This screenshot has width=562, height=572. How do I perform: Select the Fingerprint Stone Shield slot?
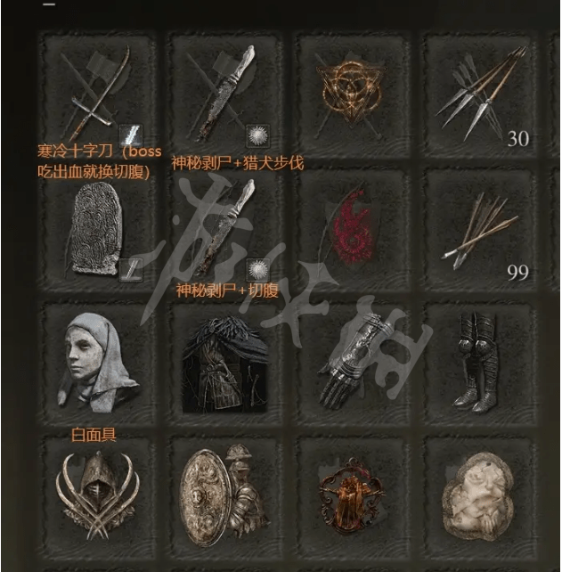(x=97, y=230)
